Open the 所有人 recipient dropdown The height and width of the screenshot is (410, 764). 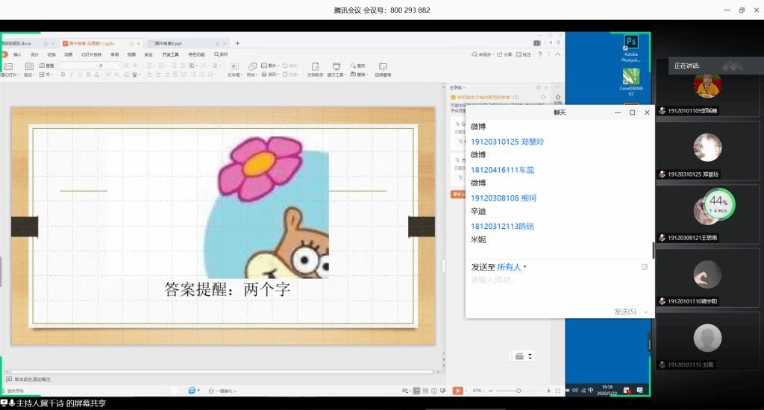pos(512,267)
